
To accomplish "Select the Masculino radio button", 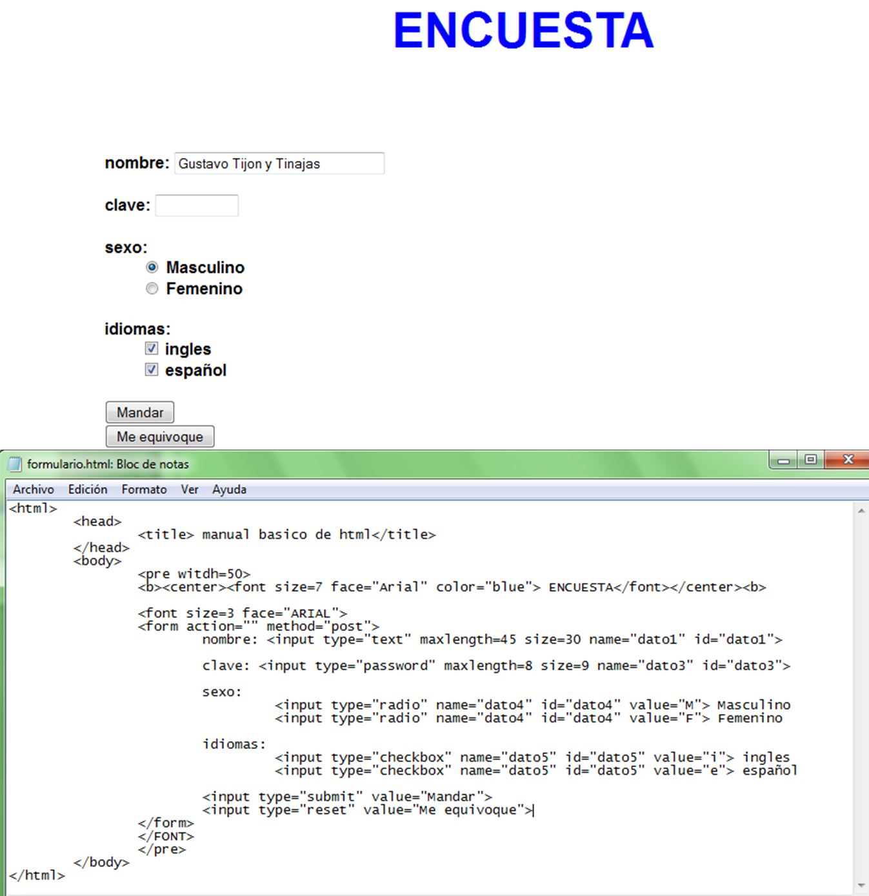I will click(152, 266).
